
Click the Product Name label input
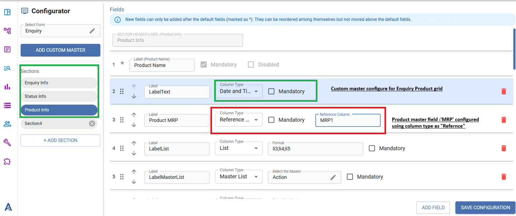pyautogui.click(x=162, y=65)
